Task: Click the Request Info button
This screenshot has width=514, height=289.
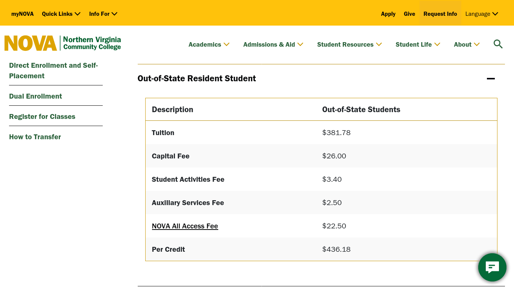Action: point(440,14)
